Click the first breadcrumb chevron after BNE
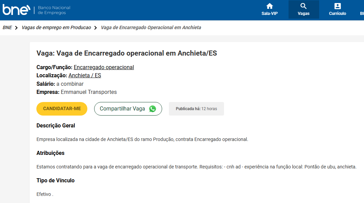Screen dimensions: 364x203 [x=16, y=28]
